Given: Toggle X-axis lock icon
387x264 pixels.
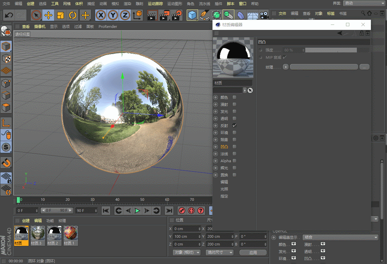Looking at the screenshot, I should [x=101, y=15].
